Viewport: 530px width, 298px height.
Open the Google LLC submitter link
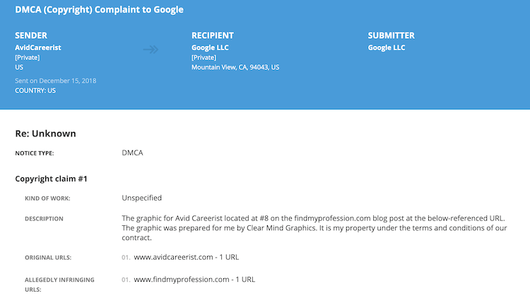387,47
